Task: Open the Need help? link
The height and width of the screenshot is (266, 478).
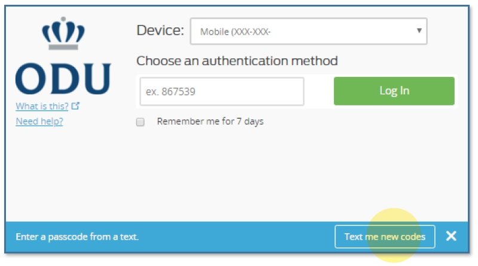Action: coord(39,122)
